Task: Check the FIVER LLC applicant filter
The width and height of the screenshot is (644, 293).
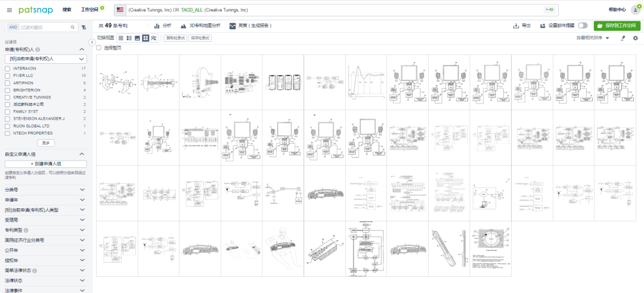Action: (x=7, y=76)
